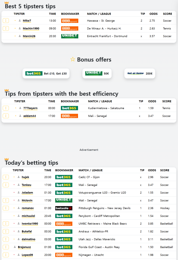Expand the addam44 tip details
The image size is (178, 260).
(x=6, y=116)
